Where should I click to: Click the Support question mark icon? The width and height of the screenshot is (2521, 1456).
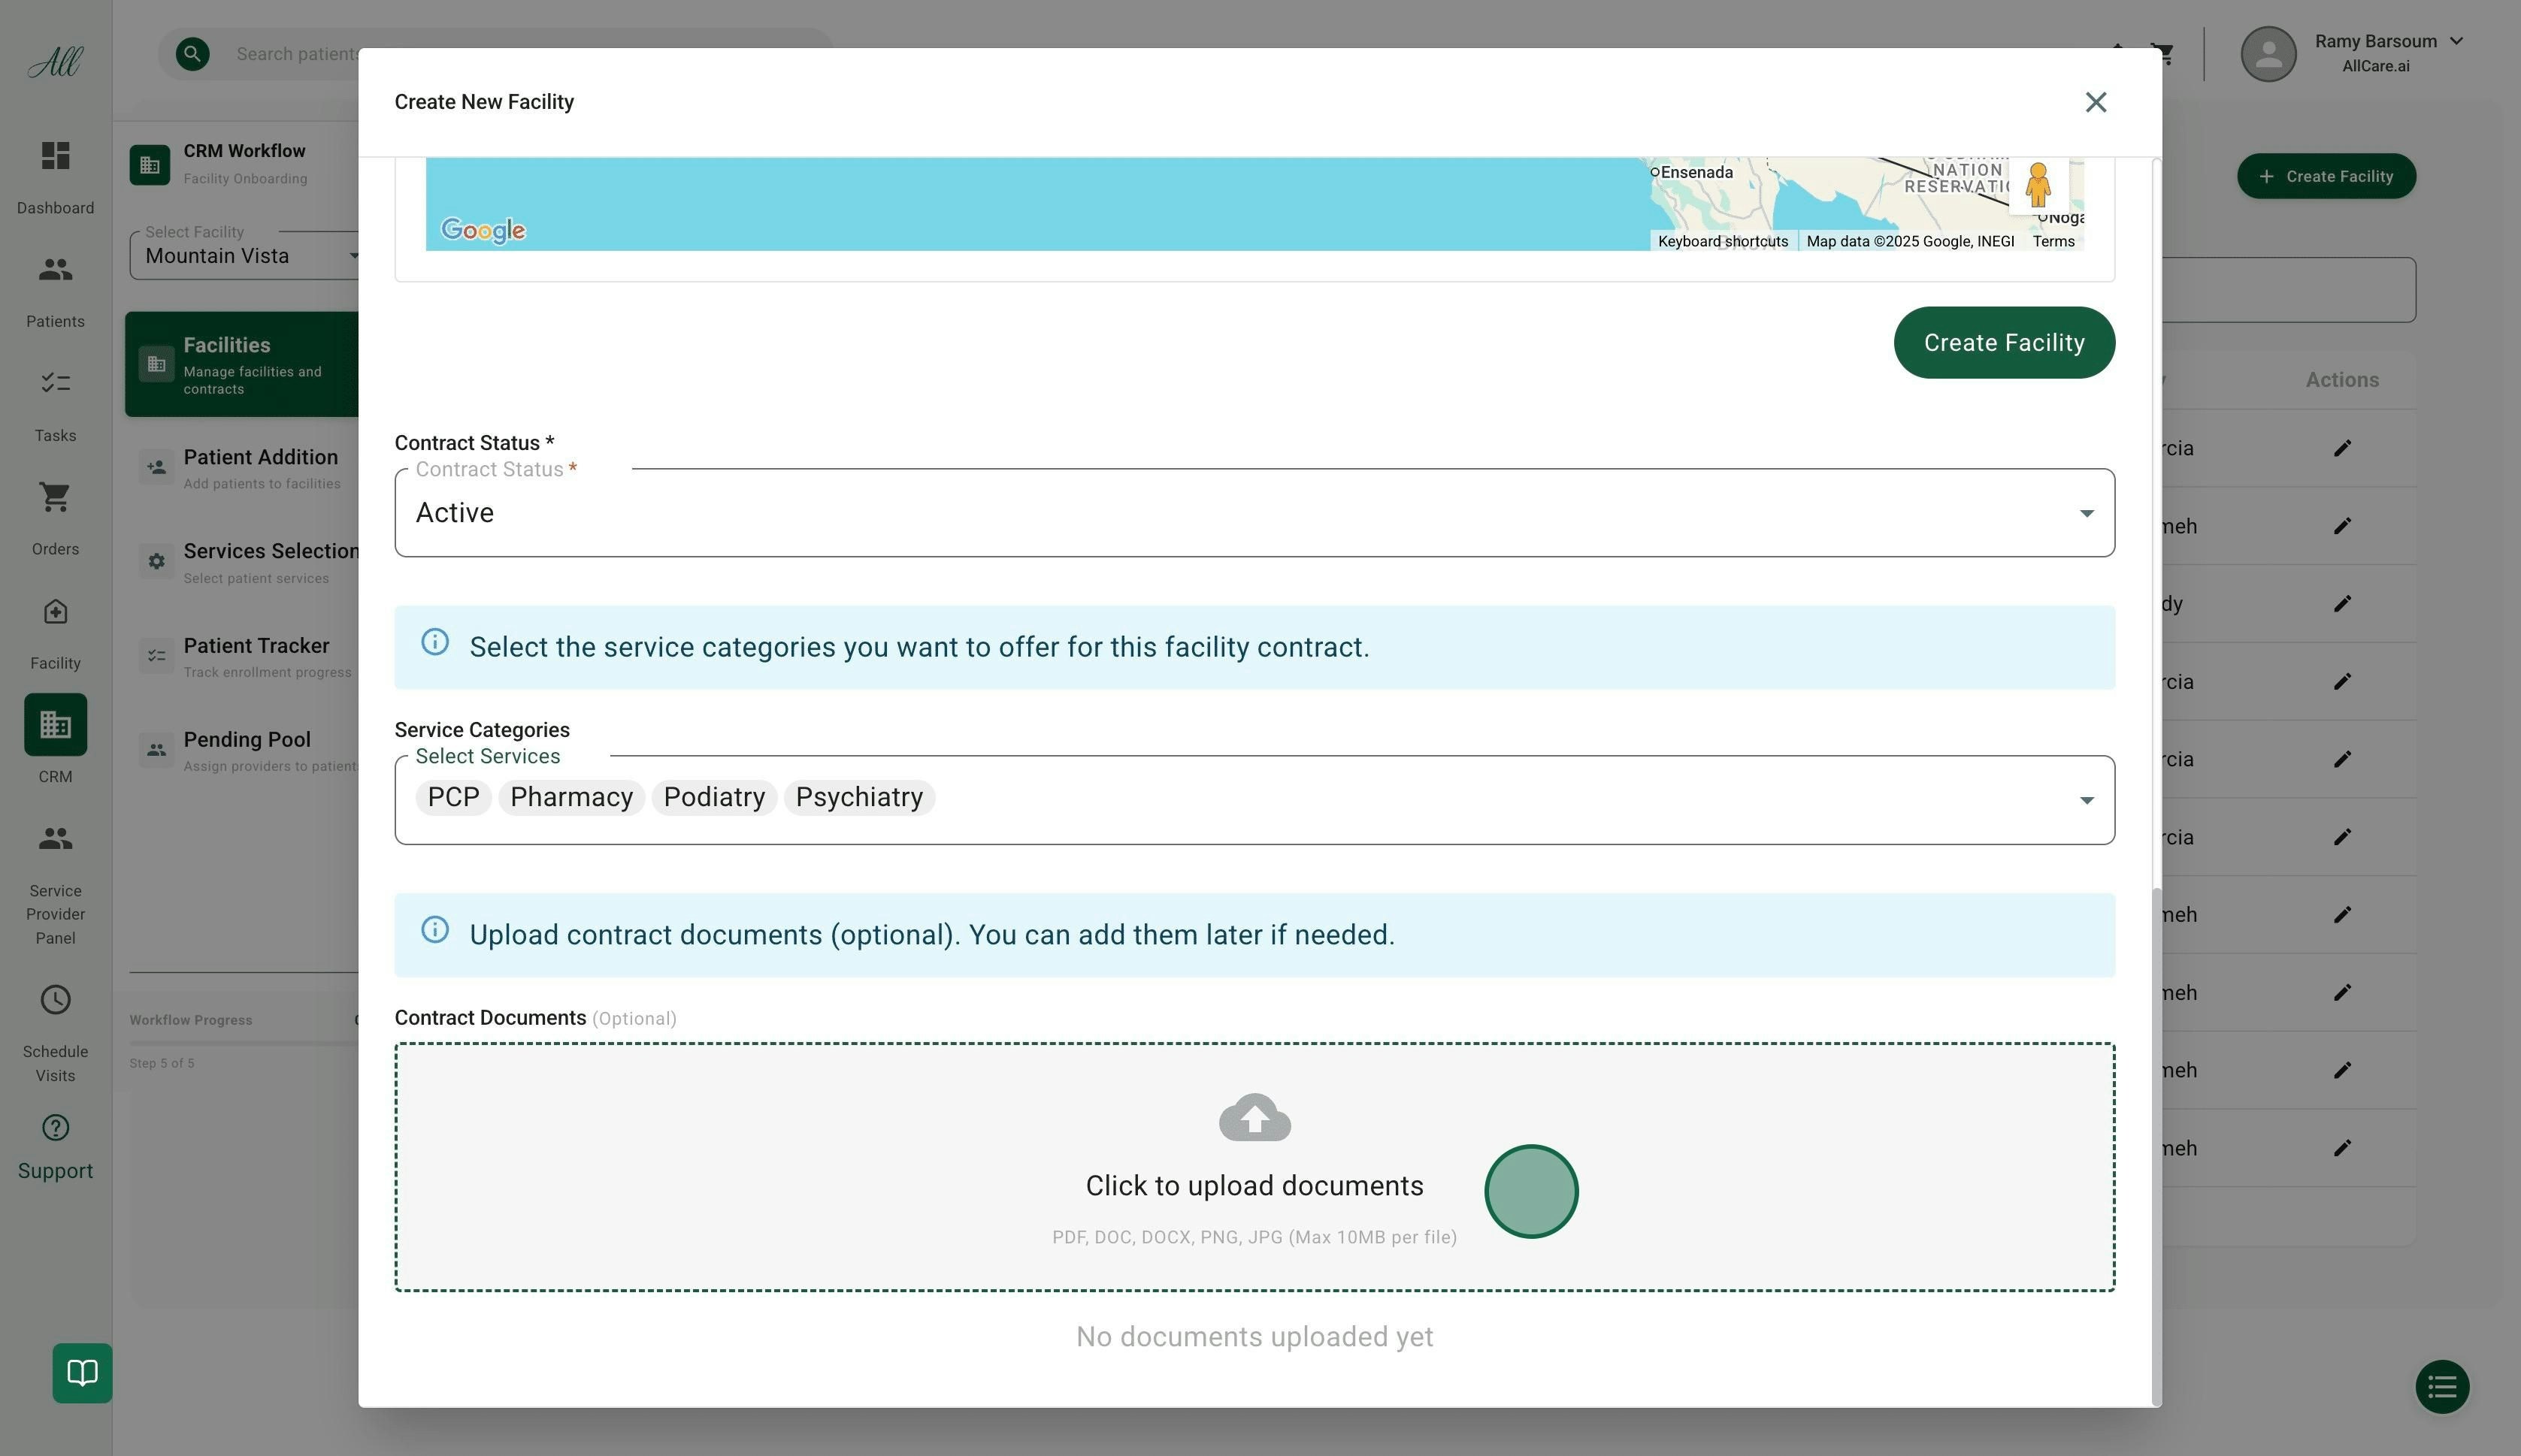click(x=55, y=1128)
